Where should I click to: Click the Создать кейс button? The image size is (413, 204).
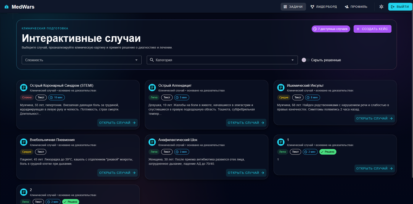(372, 29)
